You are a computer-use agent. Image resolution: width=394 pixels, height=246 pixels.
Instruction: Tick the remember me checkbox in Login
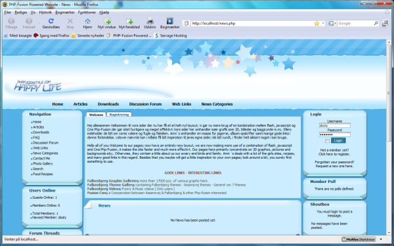327,141
